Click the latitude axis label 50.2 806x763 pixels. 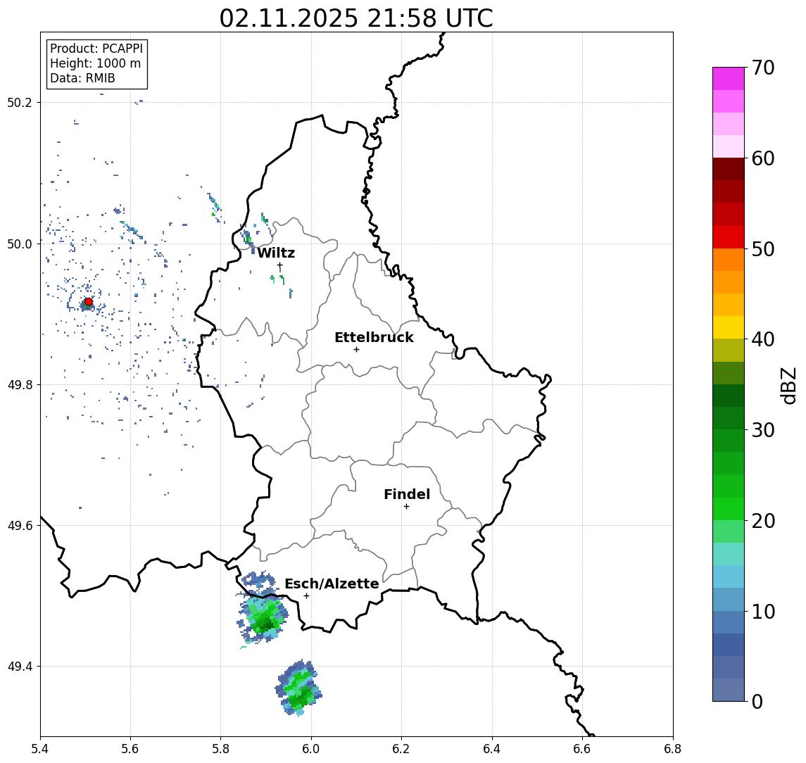(20, 102)
